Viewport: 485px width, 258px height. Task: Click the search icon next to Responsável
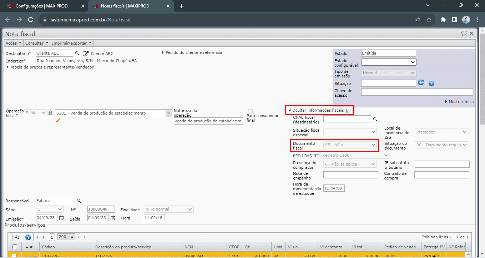point(79,201)
